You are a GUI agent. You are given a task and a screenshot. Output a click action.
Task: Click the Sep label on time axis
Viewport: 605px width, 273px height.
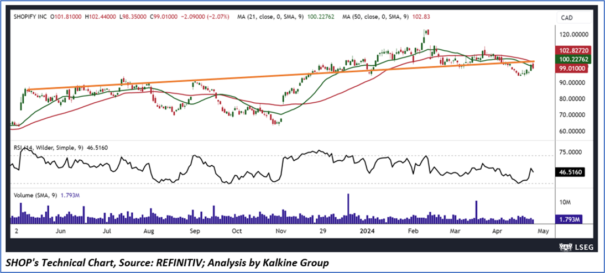(195, 232)
